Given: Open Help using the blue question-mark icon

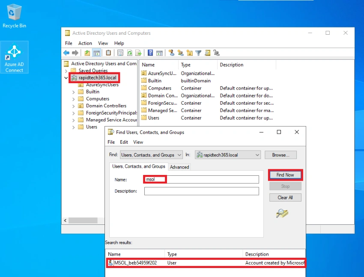Looking at the screenshot, I should click(150, 53).
